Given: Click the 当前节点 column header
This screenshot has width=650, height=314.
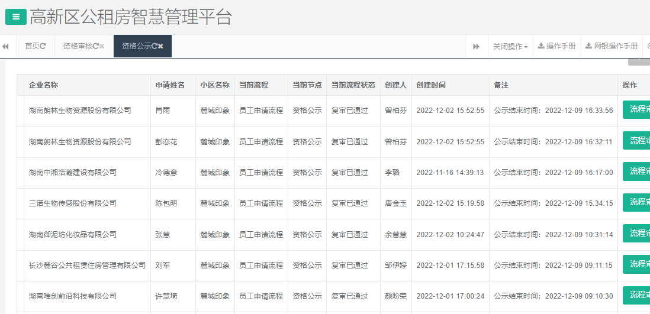Looking at the screenshot, I should [307, 85].
